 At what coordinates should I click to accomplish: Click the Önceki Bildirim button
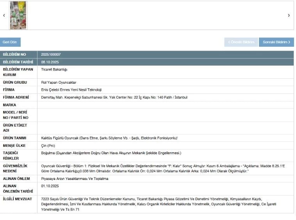click(x=241, y=42)
